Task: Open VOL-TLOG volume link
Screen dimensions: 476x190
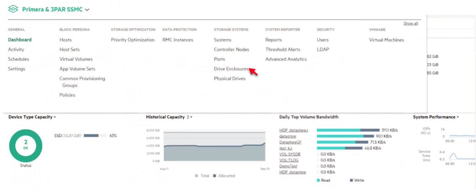Action: pyautogui.click(x=289, y=160)
